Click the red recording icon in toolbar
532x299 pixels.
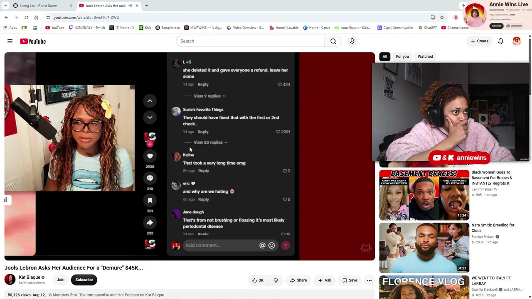456,17
